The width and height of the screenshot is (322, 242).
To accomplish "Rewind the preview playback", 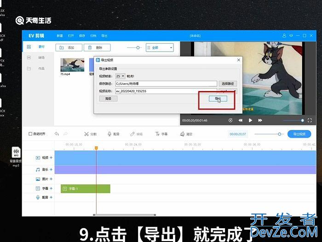I will [241, 120].
